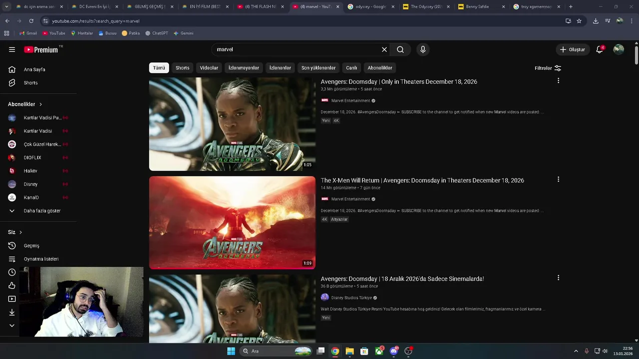Click the taskbar Ara search box
The image size is (639, 359).
point(276,351)
